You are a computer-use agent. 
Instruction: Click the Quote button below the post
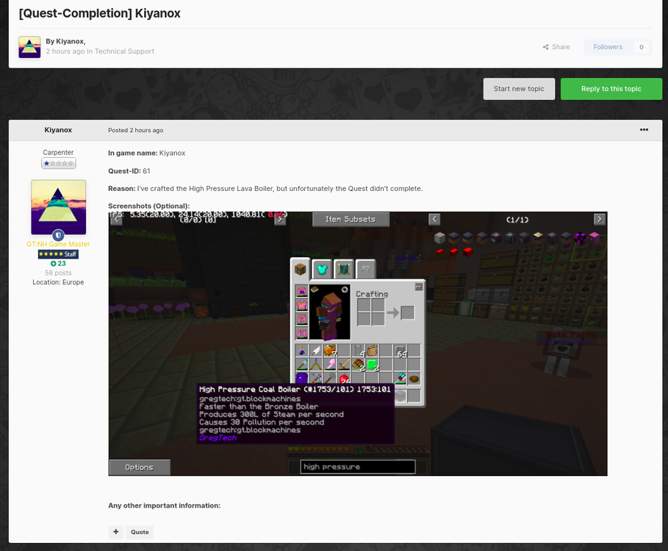[x=140, y=532]
